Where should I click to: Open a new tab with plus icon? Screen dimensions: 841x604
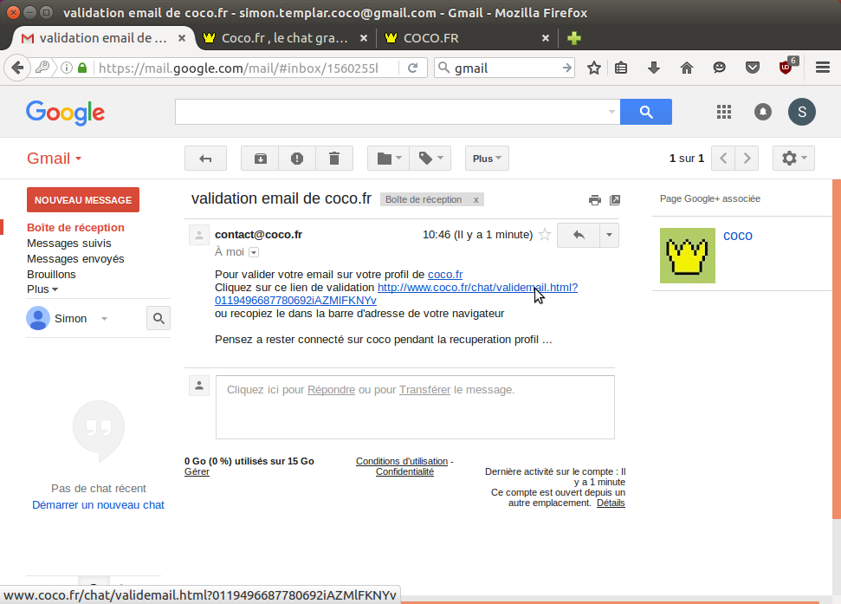pos(574,38)
